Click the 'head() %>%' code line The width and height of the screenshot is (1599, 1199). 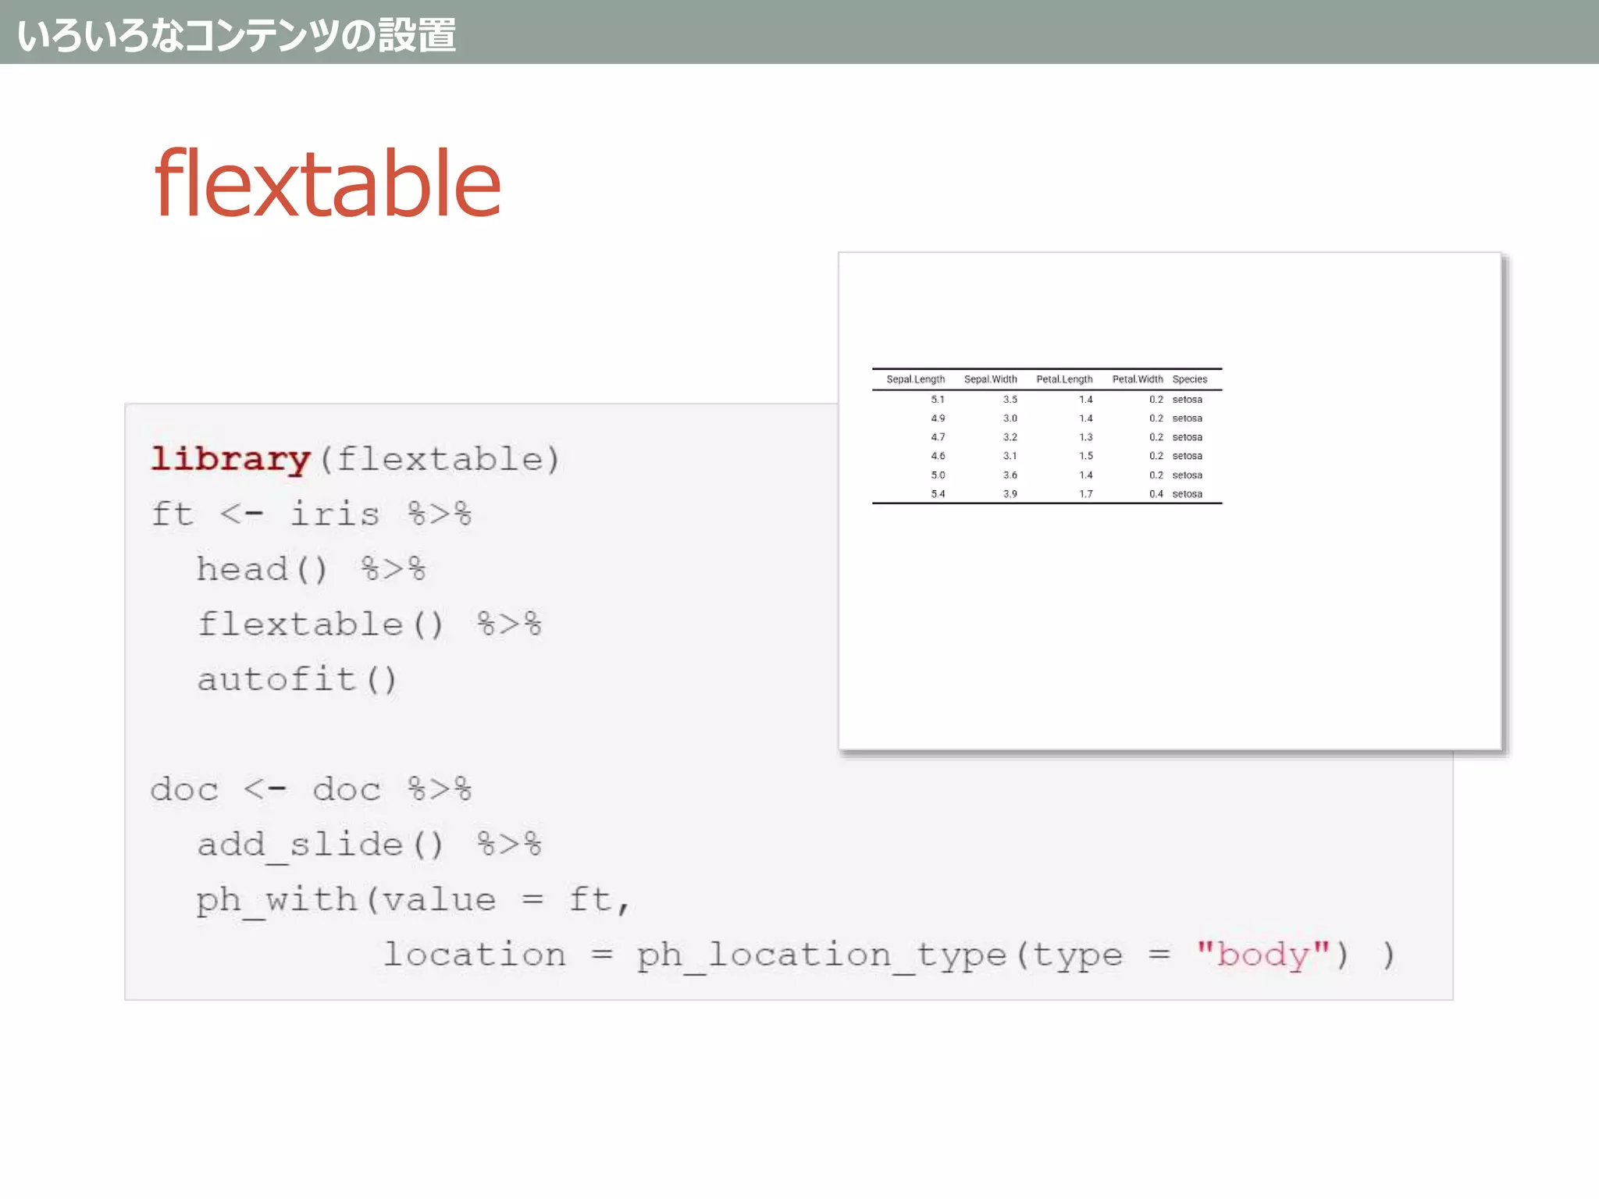[311, 569]
